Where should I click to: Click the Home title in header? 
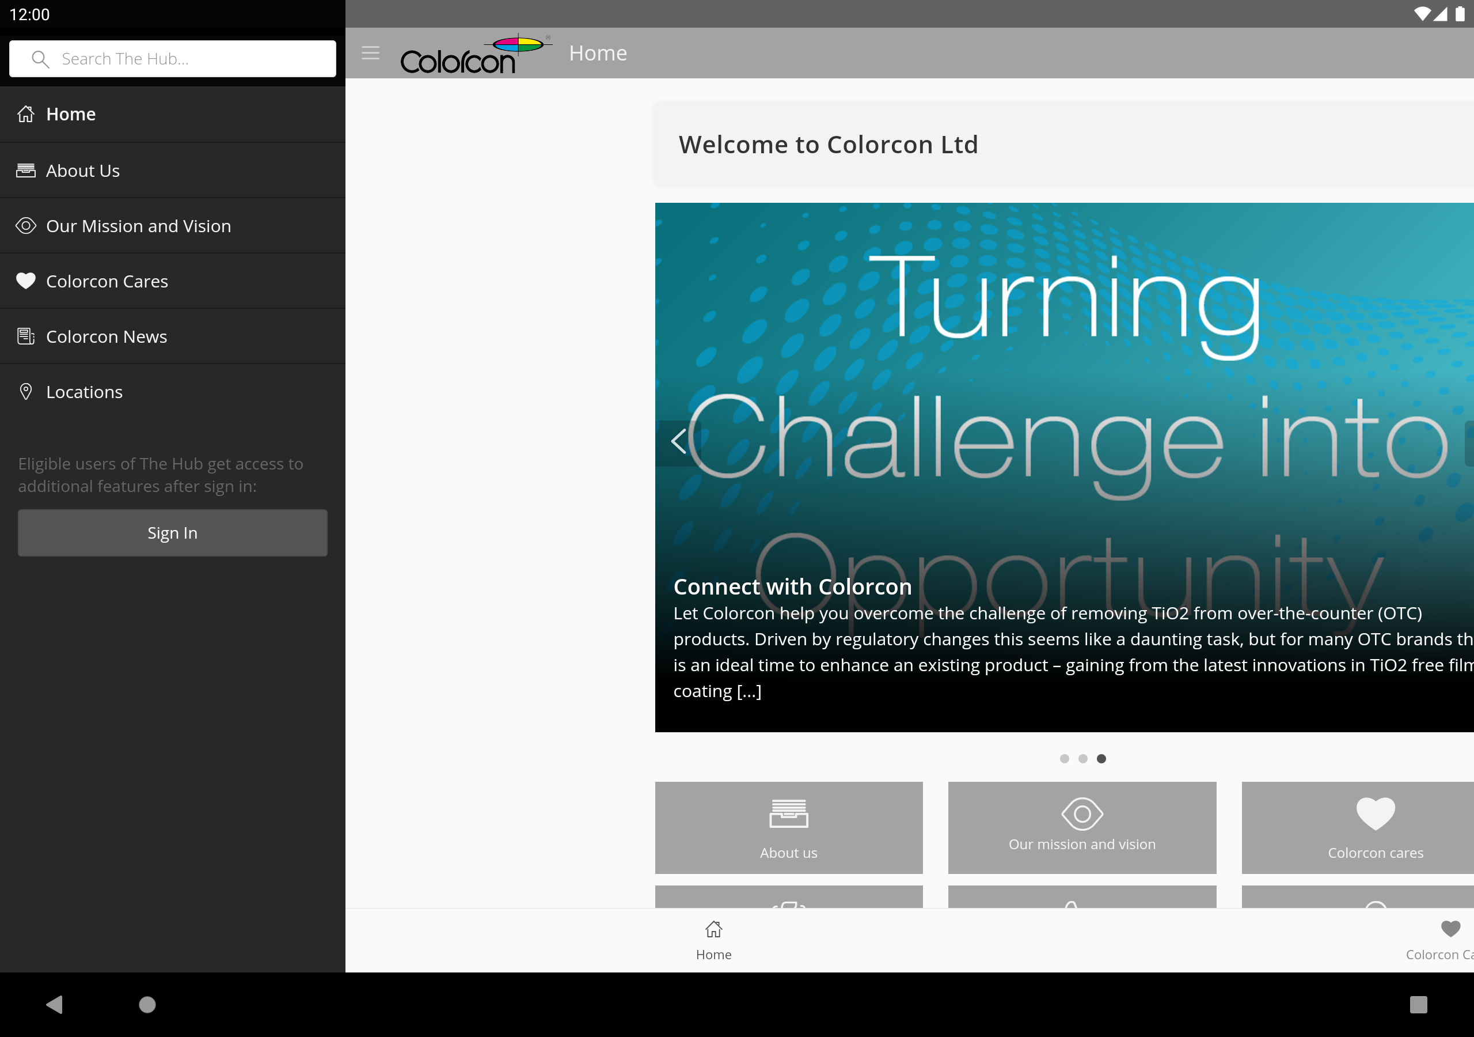point(598,52)
